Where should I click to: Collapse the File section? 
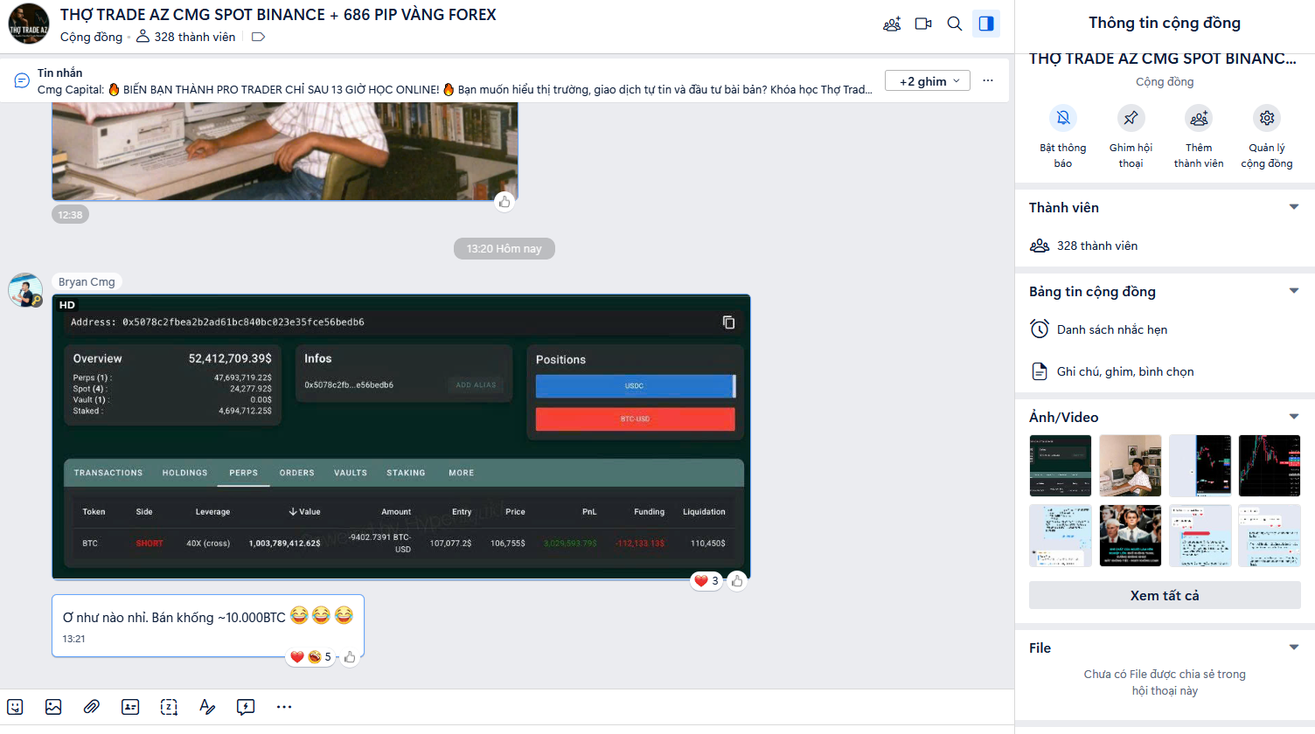(x=1294, y=647)
